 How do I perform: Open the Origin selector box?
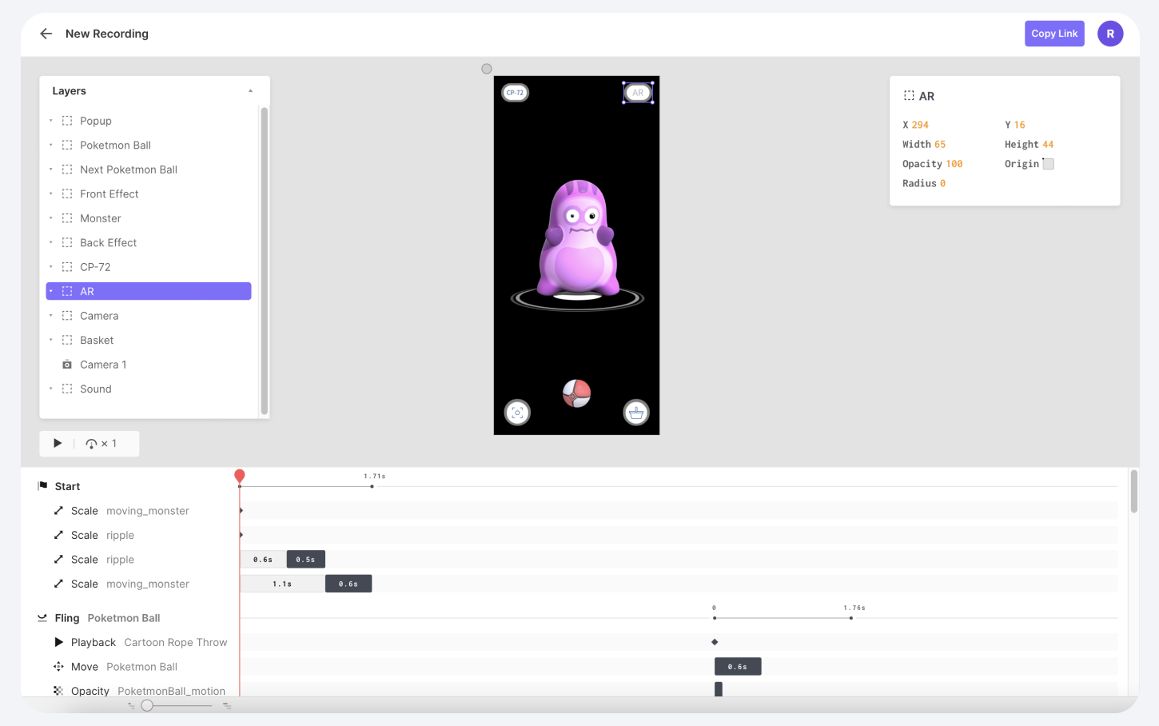click(1049, 164)
